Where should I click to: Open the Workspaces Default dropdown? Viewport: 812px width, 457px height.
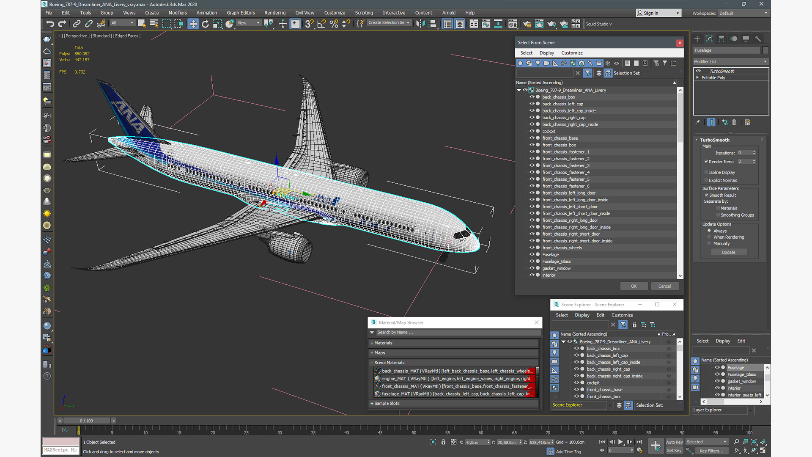click(743, 13)
